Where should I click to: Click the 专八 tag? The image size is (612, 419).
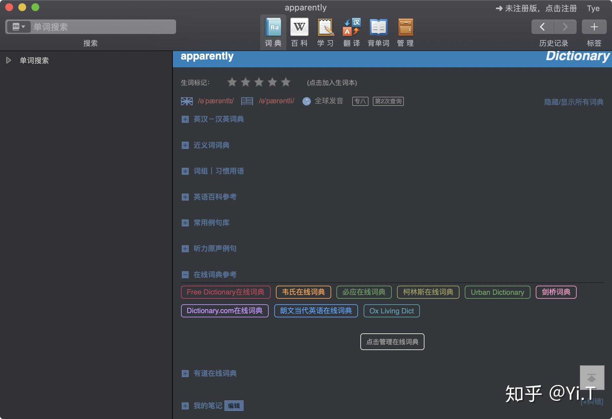[x=360, y=101]
